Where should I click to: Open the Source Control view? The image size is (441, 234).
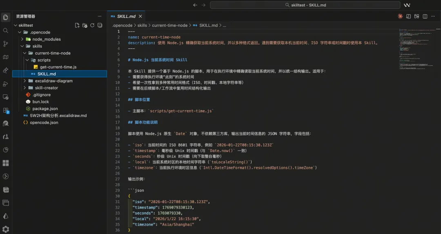(x=6, y=44)
